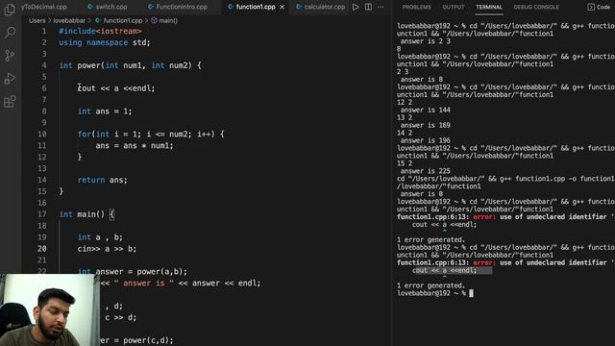Viewport: 615px width, 346px height.
Task: Open Run and Debug view
Action: (x=10, y=79)
